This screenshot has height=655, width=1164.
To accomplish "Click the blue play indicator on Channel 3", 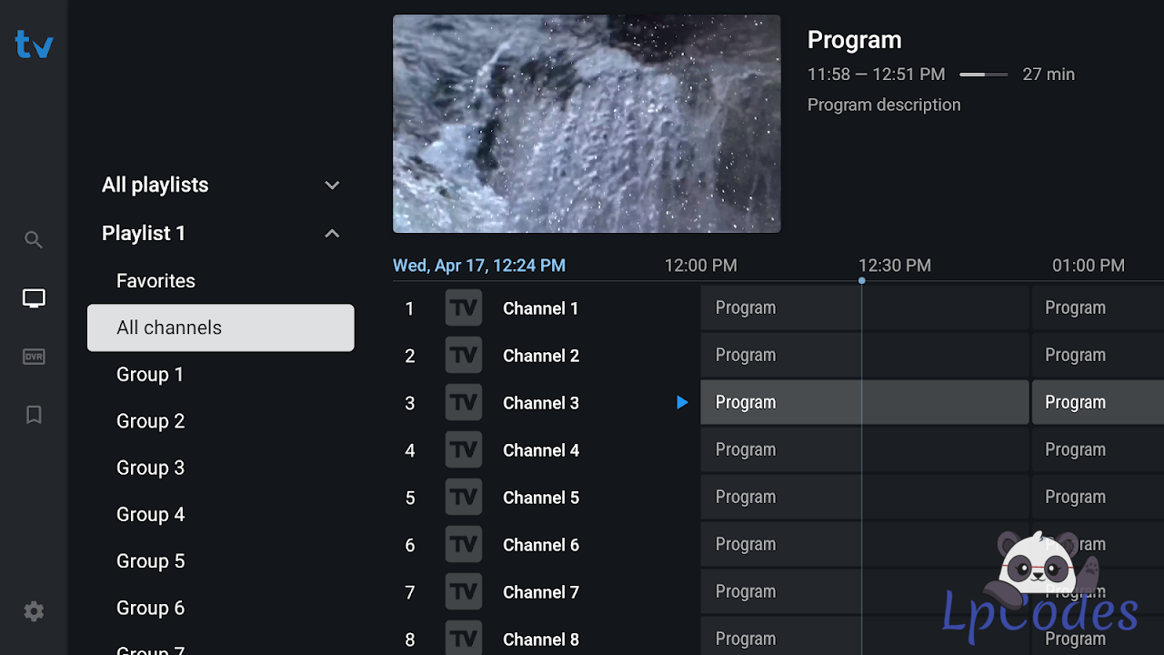I will click(x=682, y=402).
